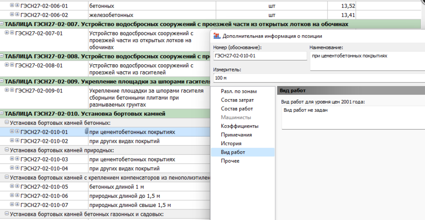Collapse ТАБЛИЦА ГЭСН27-02-007 group
Screen dimensions: 425x220
2,24
